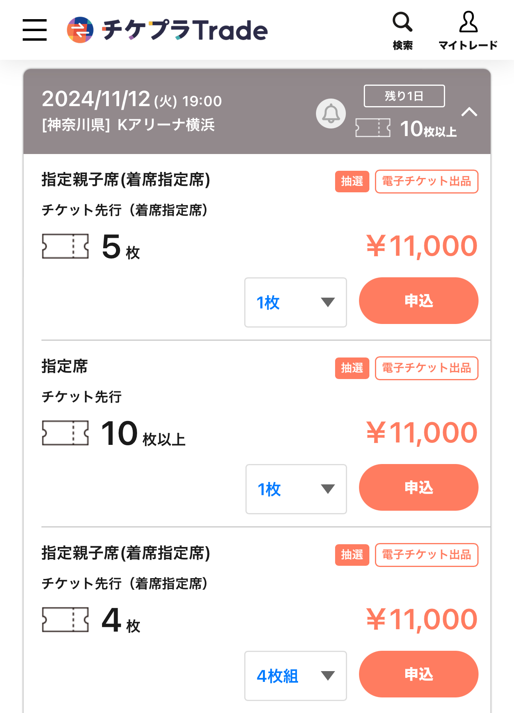Screen dimensions: 514x713
Task: Tap ticket icon beside 10枚以上 listing
Action: click(65, 433)
